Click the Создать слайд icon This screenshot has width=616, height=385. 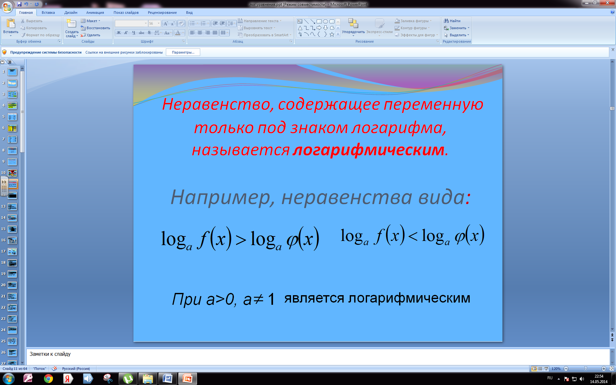coord(71,23)
